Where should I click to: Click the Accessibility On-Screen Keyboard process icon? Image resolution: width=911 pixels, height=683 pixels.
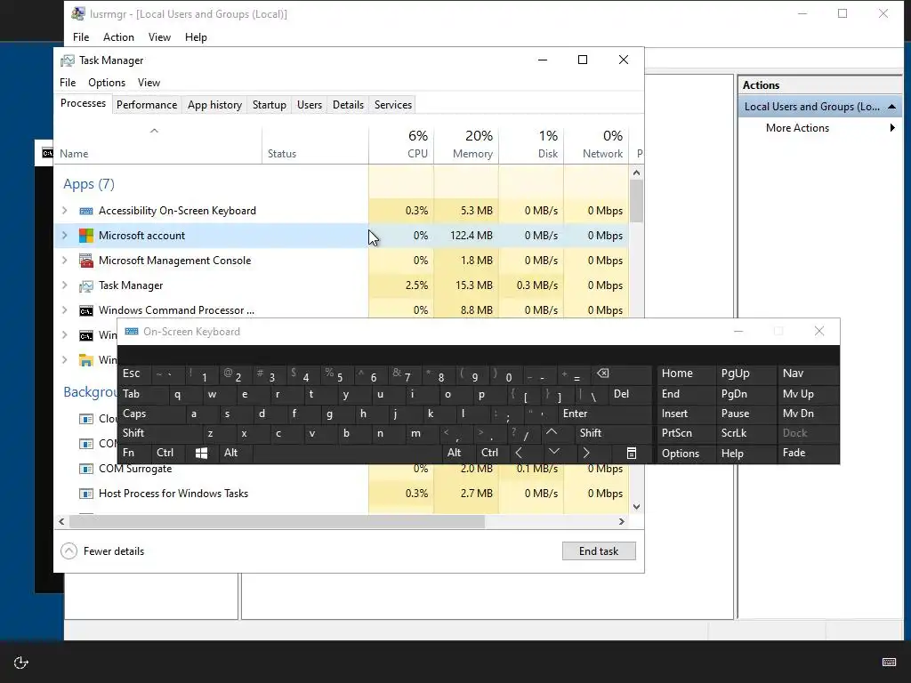tap(86, 211)
